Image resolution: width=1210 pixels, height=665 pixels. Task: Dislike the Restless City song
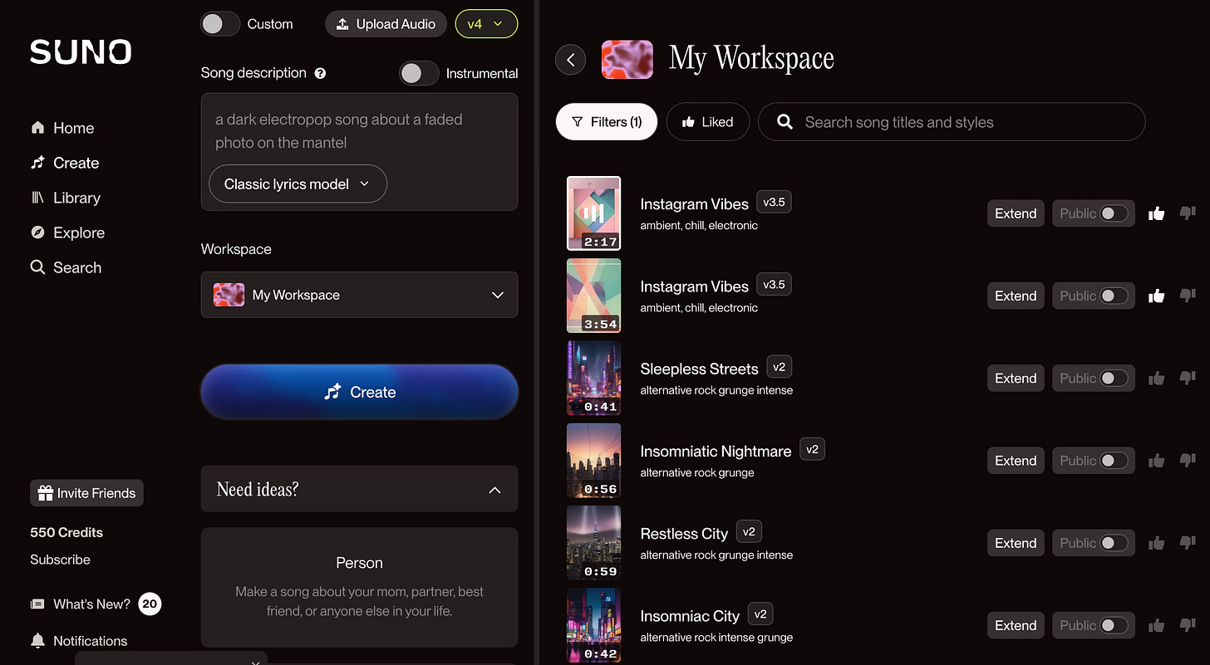(x=1188, y=543)
